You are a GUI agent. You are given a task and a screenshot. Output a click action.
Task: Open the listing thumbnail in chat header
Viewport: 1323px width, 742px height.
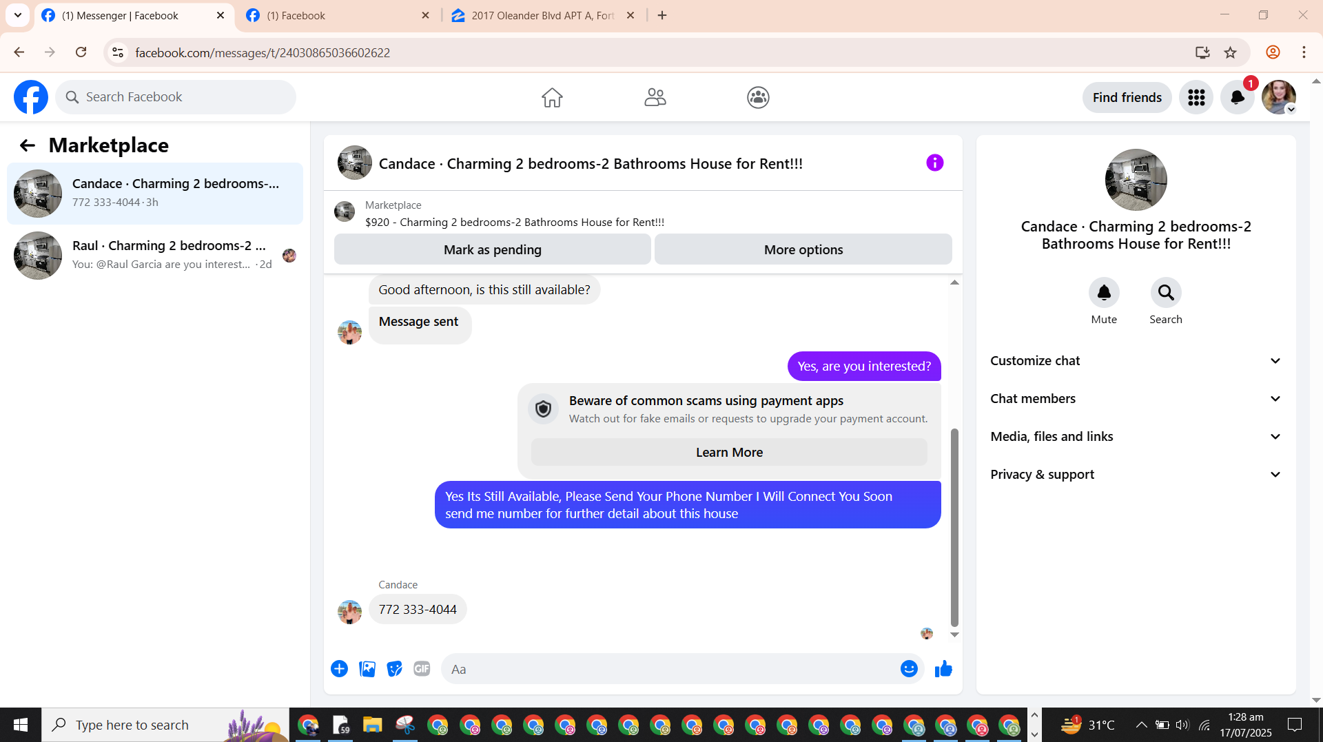pyautogui.click(x=355, y=163)
